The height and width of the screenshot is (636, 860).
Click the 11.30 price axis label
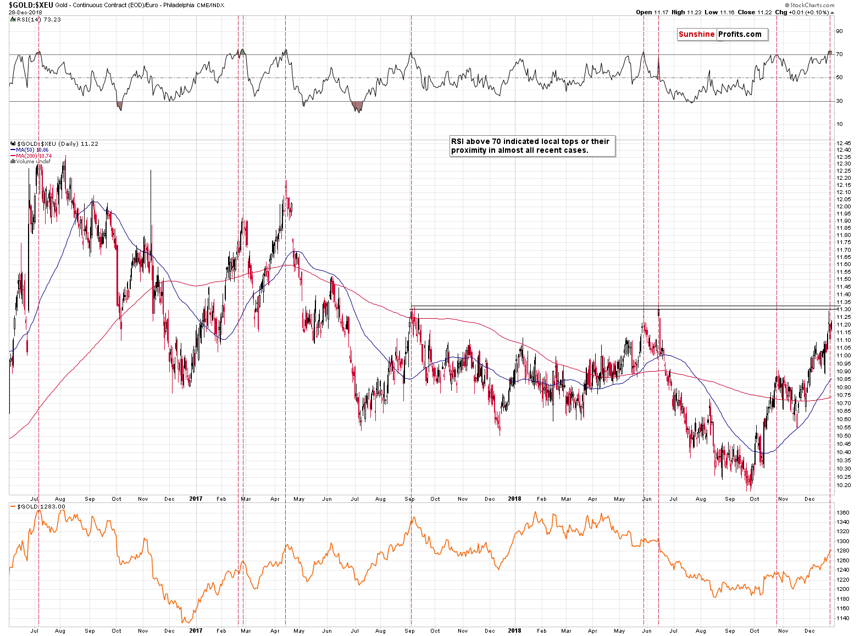tap(844, 309)
